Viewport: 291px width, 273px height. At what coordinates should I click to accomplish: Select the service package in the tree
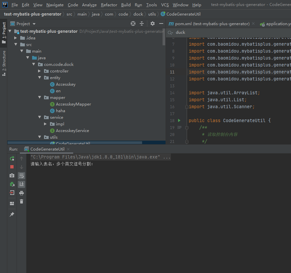pos(56,117)
